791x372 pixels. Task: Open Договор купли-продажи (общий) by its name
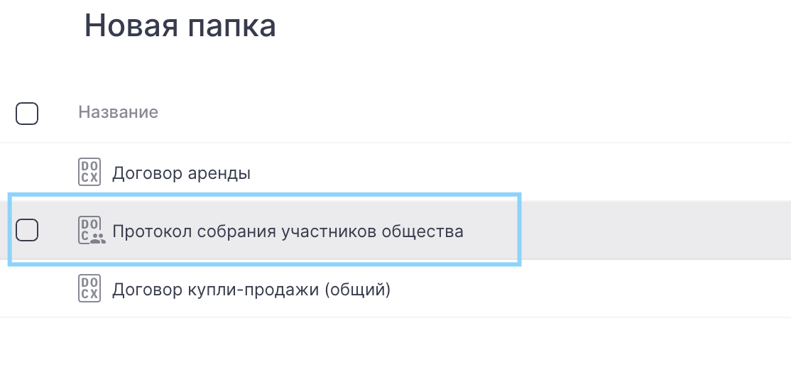251,290
